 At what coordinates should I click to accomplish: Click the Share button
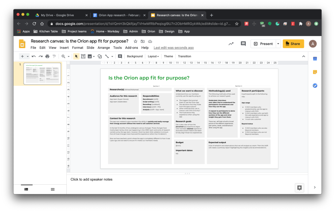pyautogui.click(x=293, y=43)
